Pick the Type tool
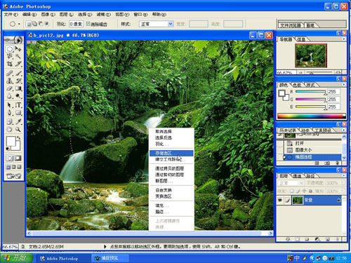 tap(18, 105)
